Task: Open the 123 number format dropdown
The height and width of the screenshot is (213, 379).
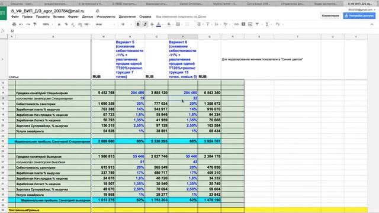Action: (87, 24)
